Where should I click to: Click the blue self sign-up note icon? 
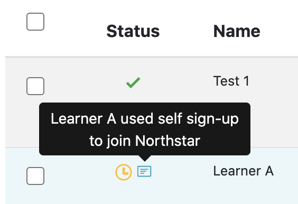click(x=144, y=171)
